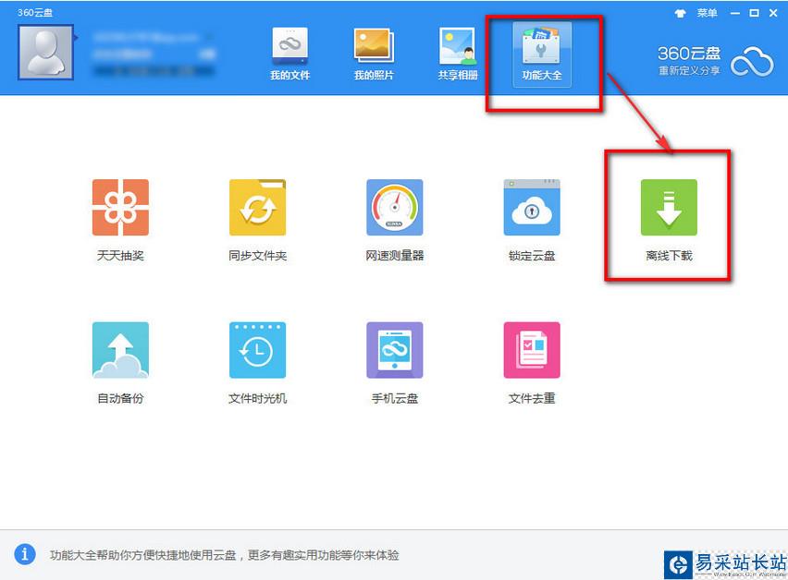The image size is (788, 580).
Task: Close the 360云盘 window
Action: [773, 13]
